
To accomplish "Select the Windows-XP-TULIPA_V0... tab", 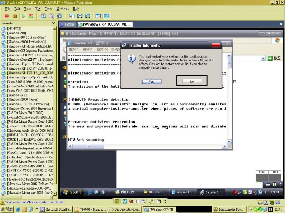I will coord(104,24).
